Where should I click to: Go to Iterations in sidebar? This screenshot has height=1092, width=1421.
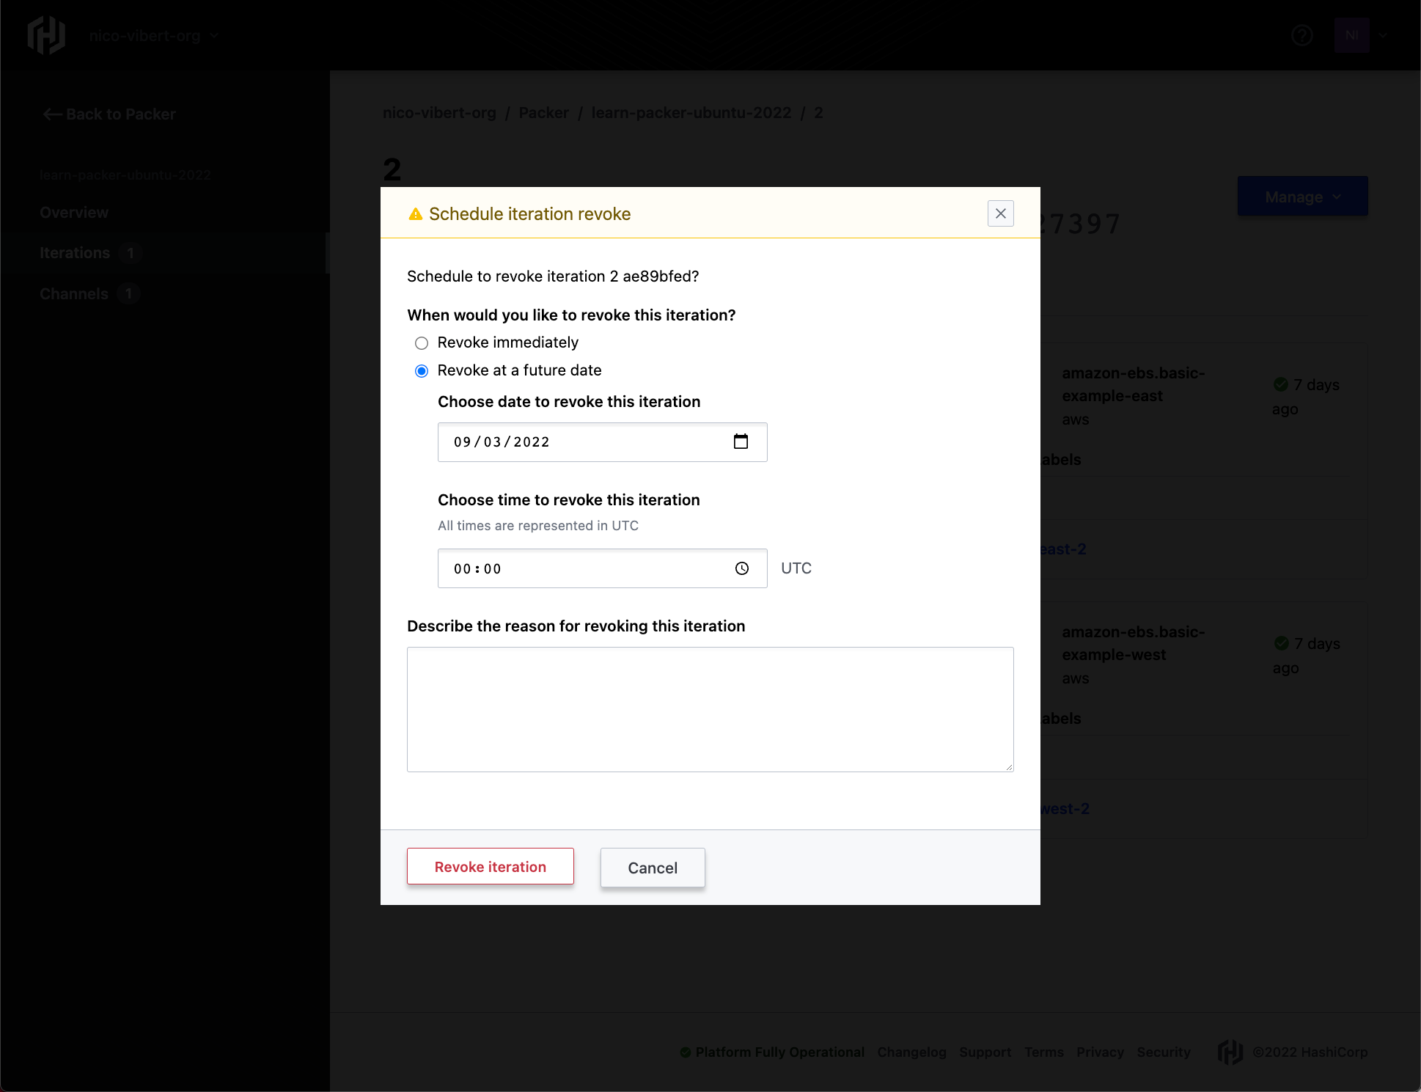tap(75, 253)
